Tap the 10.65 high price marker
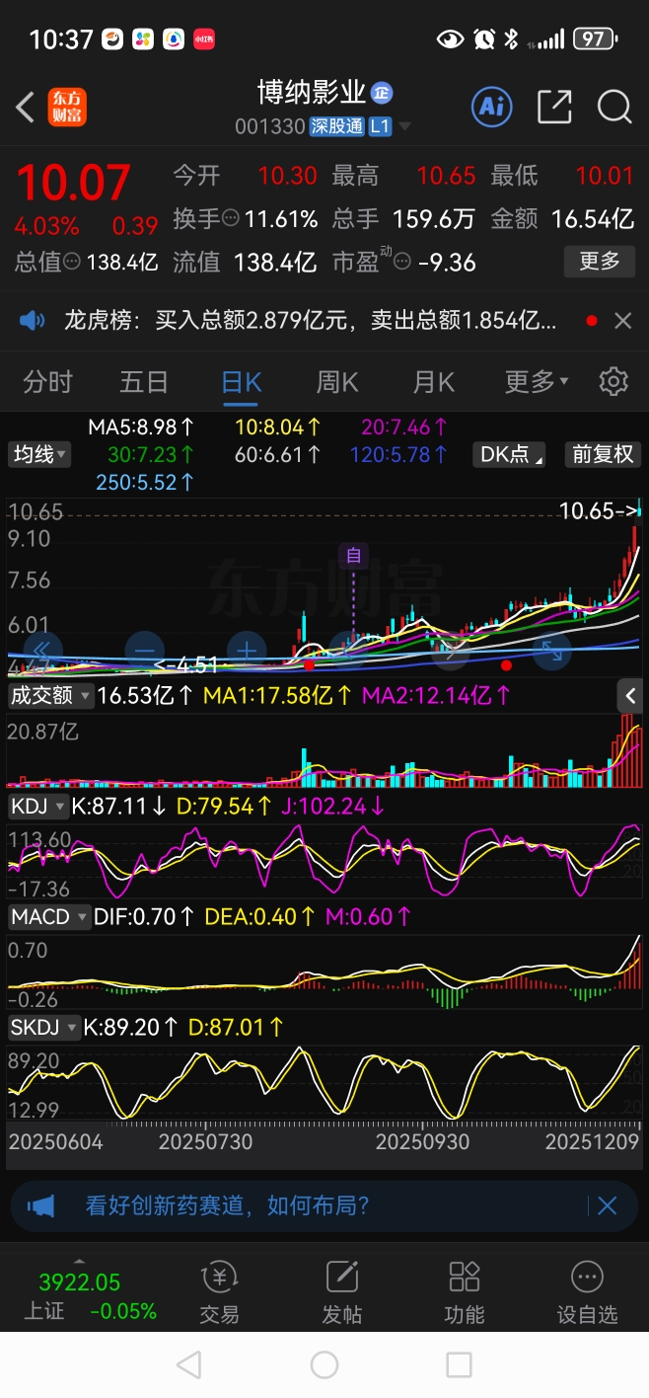Screen dimensions: 649x1398 (x=599, y=510)
